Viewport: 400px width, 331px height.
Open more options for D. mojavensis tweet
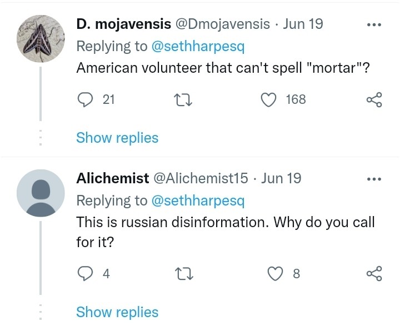374,25
